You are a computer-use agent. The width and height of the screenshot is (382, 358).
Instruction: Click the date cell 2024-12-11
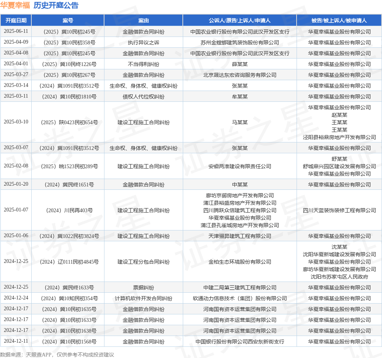[x=16, y=341]
